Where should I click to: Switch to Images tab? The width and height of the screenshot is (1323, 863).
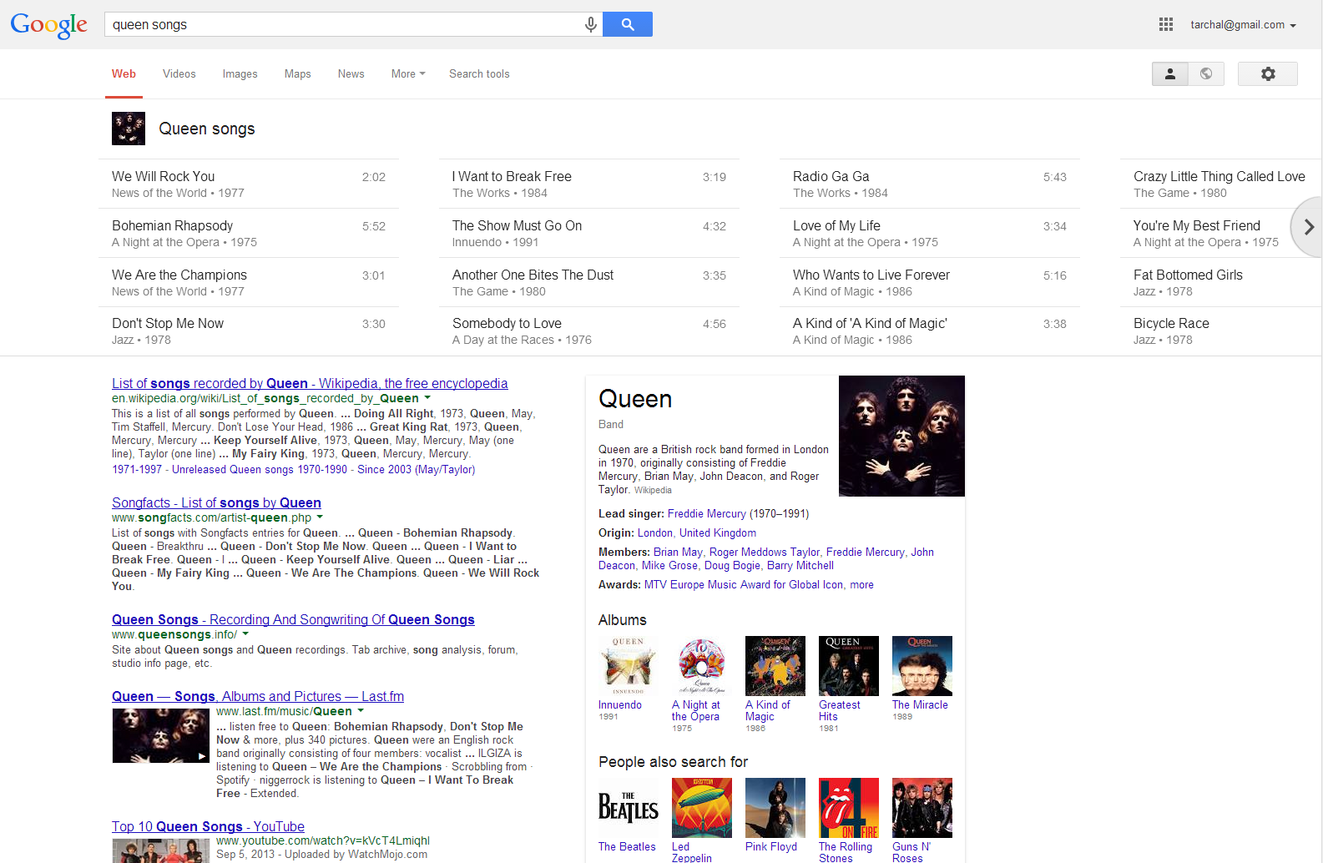coord(240,73)
